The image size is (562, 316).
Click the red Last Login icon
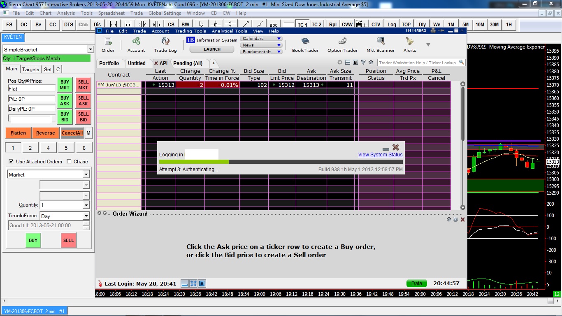[x=100, y=283]
